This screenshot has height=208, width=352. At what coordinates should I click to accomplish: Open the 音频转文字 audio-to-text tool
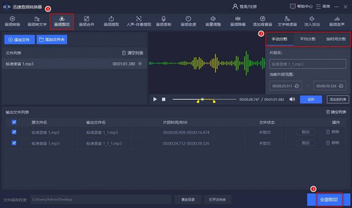click(37, 21)
